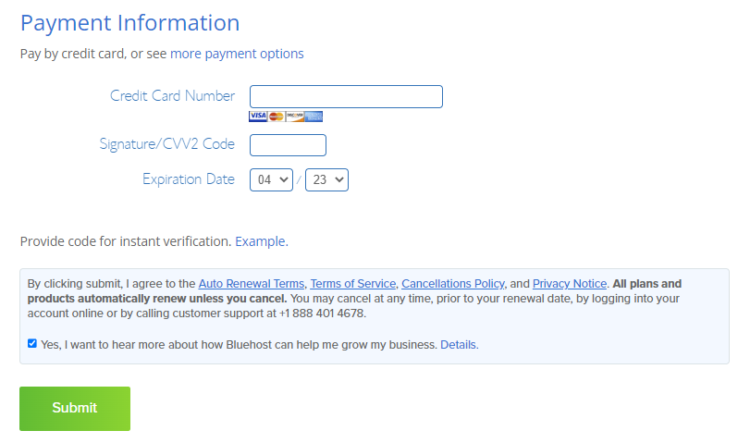
Task: Open the Auto Renewal Terms link
Action: [x=251, y=284]
